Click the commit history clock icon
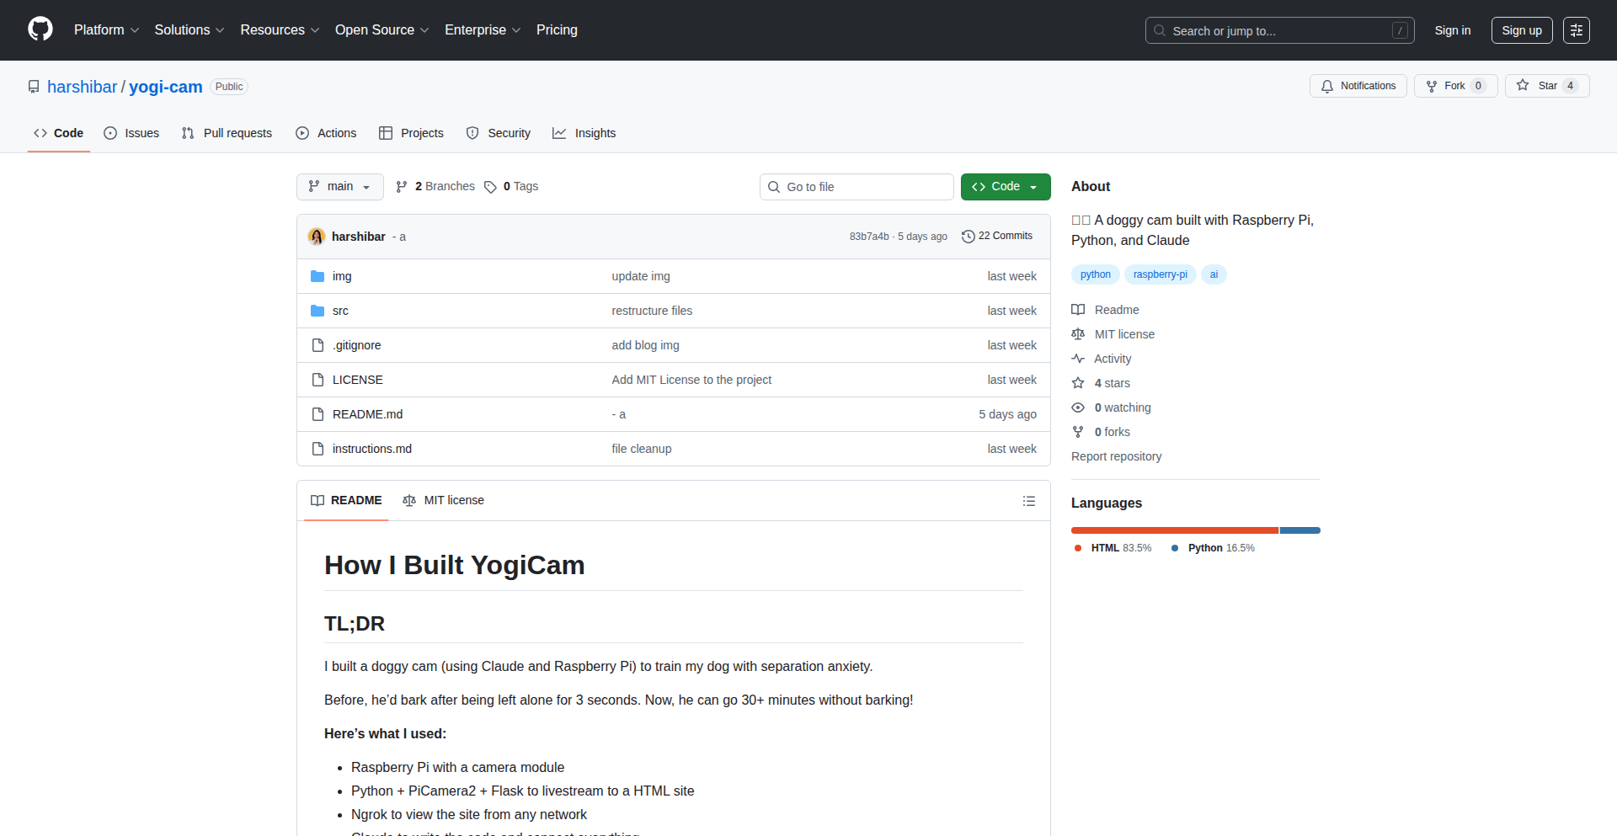1617x836 pixels. click(968, 237)
